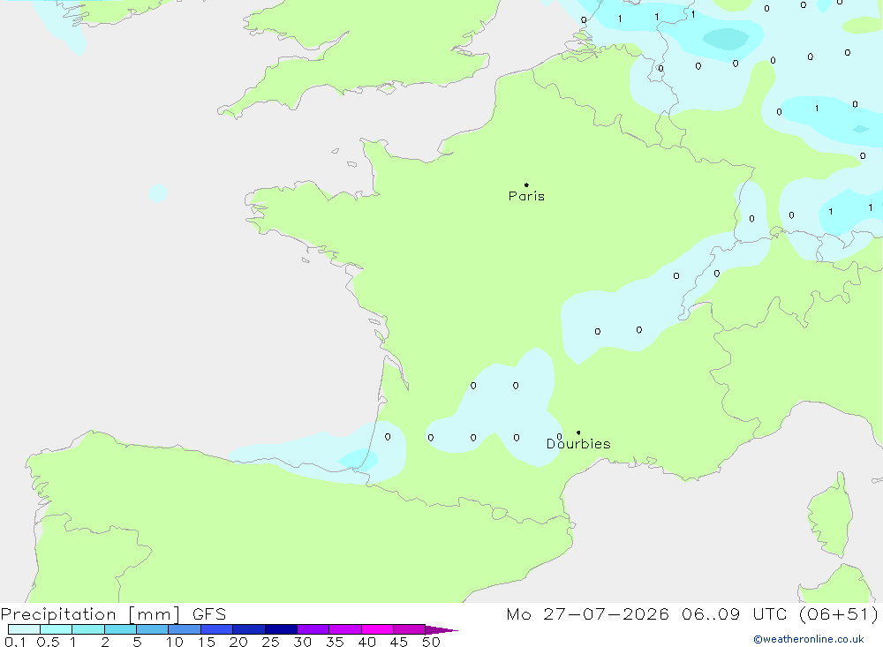The height and width of the screenshot is (647, 883).
Task: Click the GFS model name text
Action: point(209,614)
